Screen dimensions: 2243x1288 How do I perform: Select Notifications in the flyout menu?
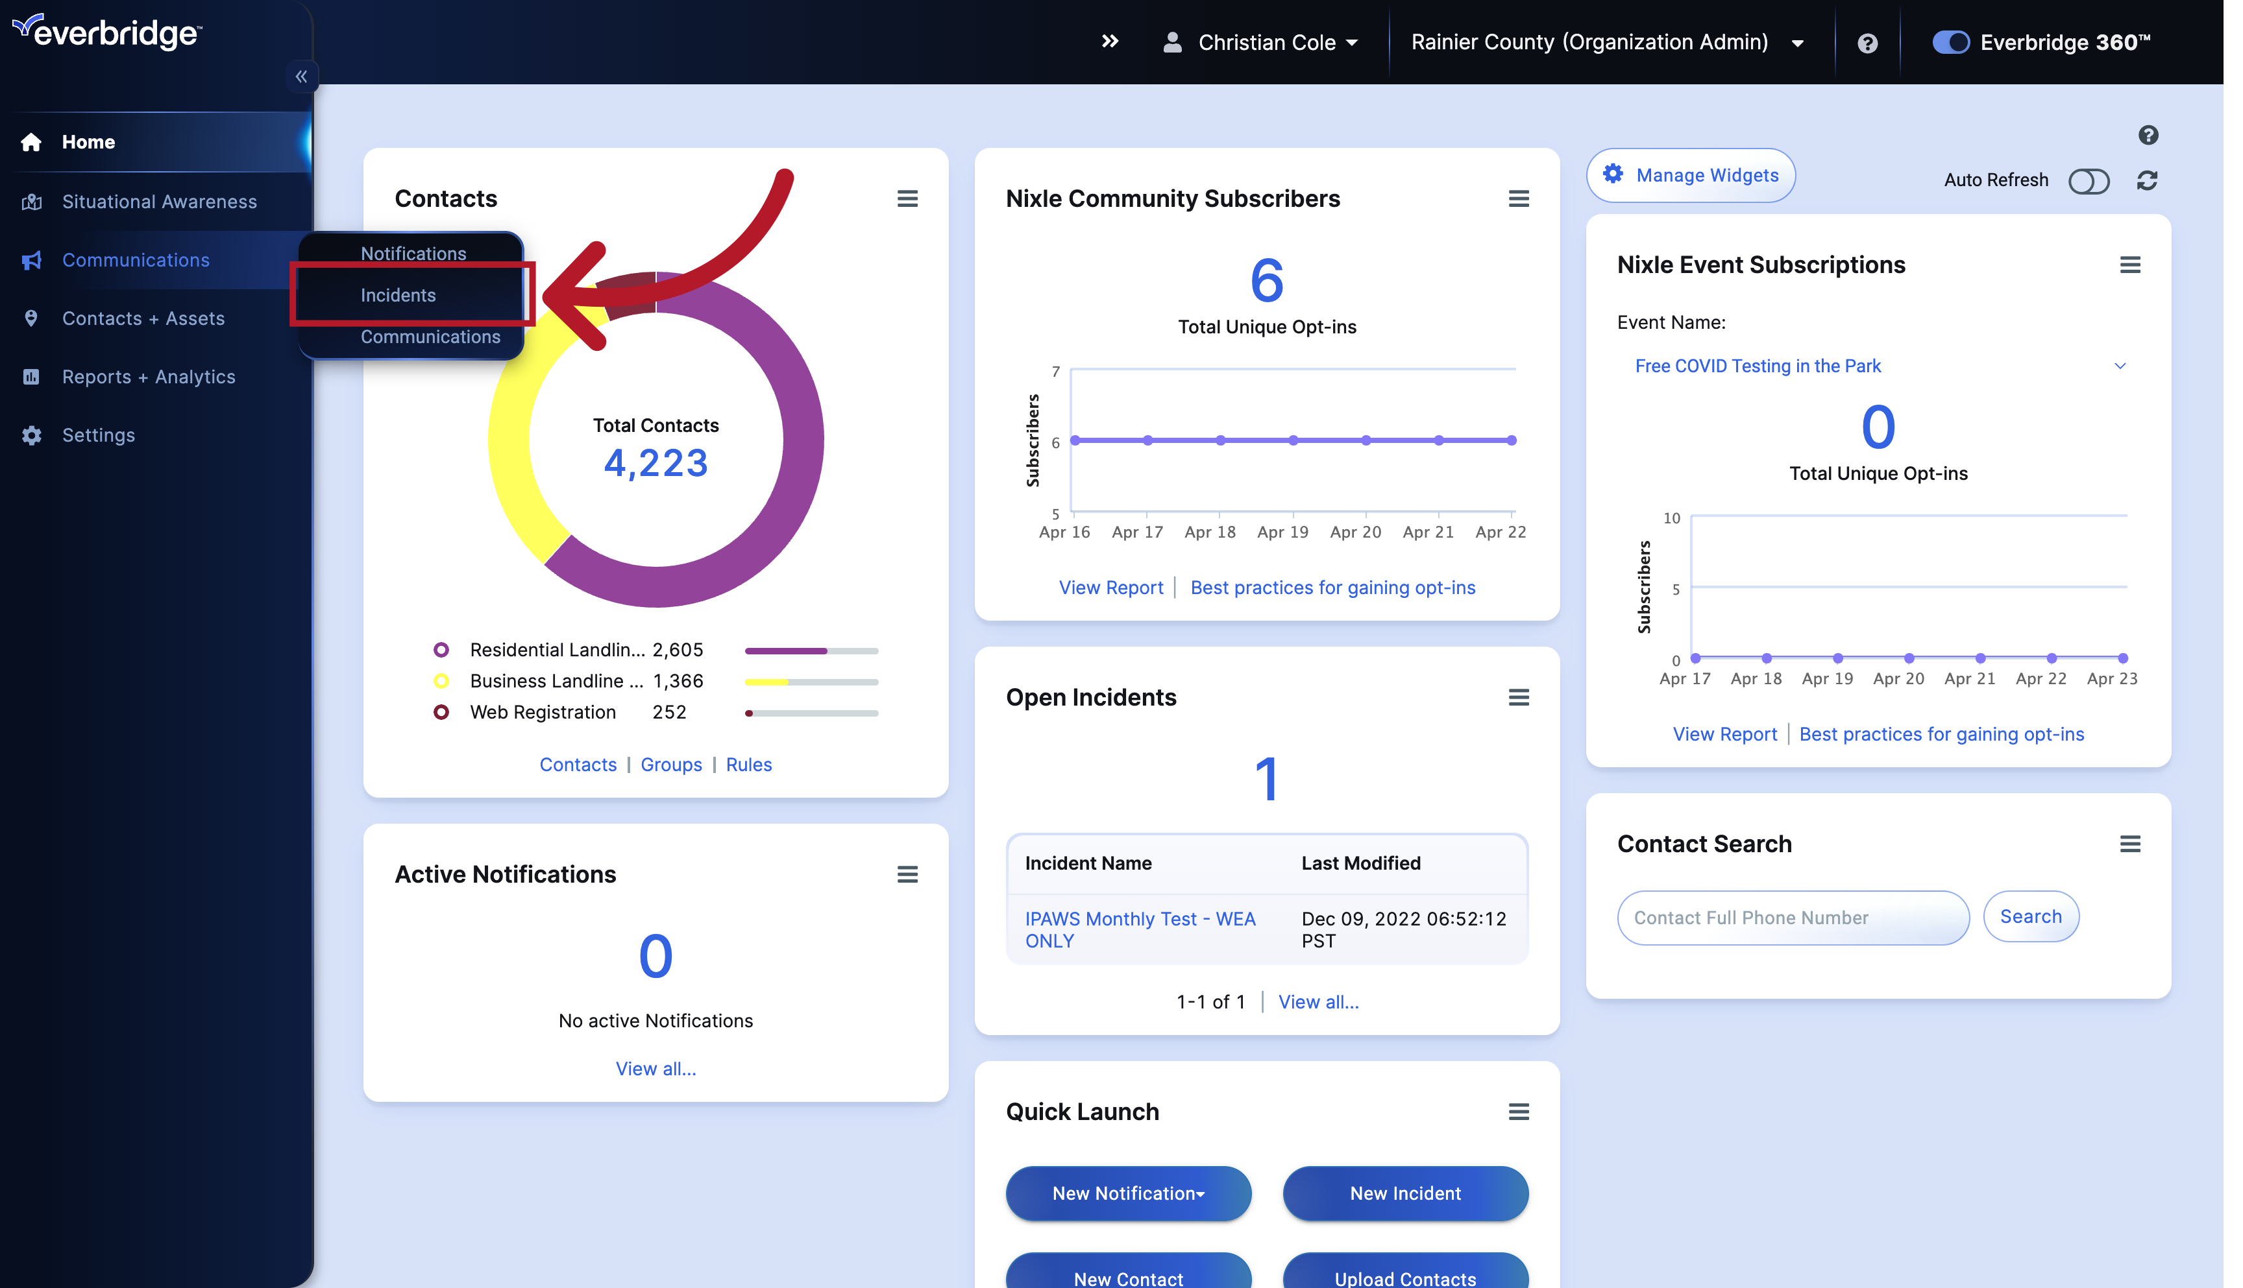pos(413,253)
